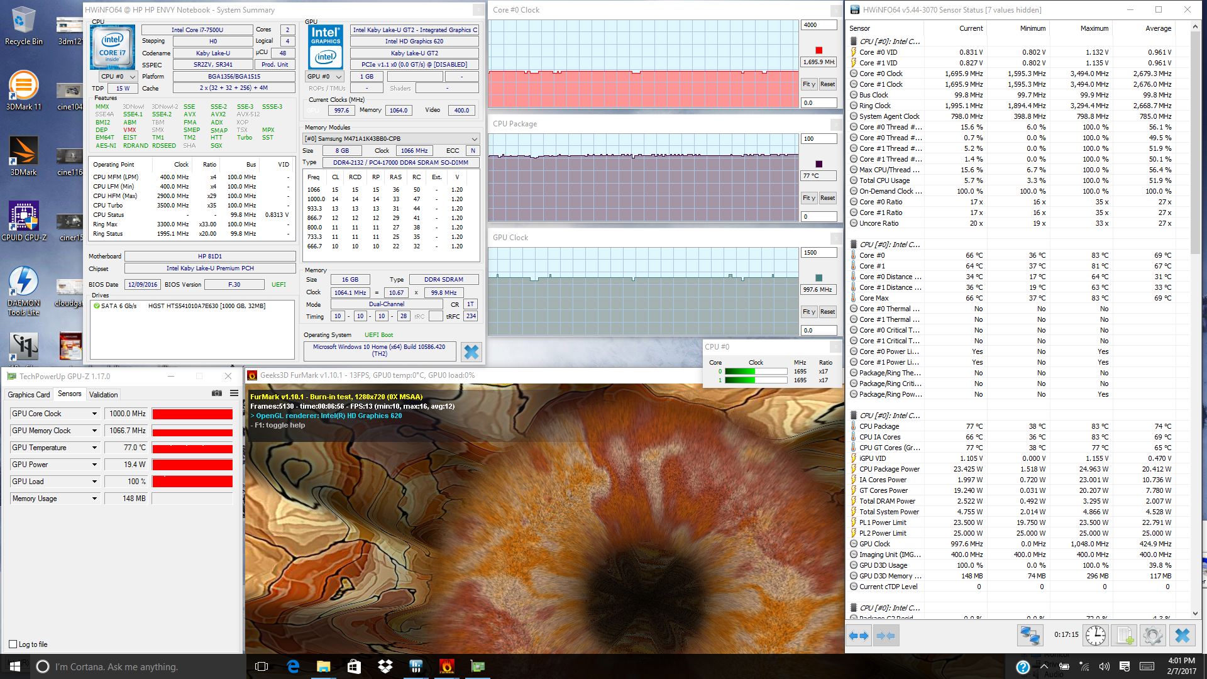Open the GPU Memory Clock sensor dropdown
This screenshot has width=1207, height=679.
pos(94,431)
